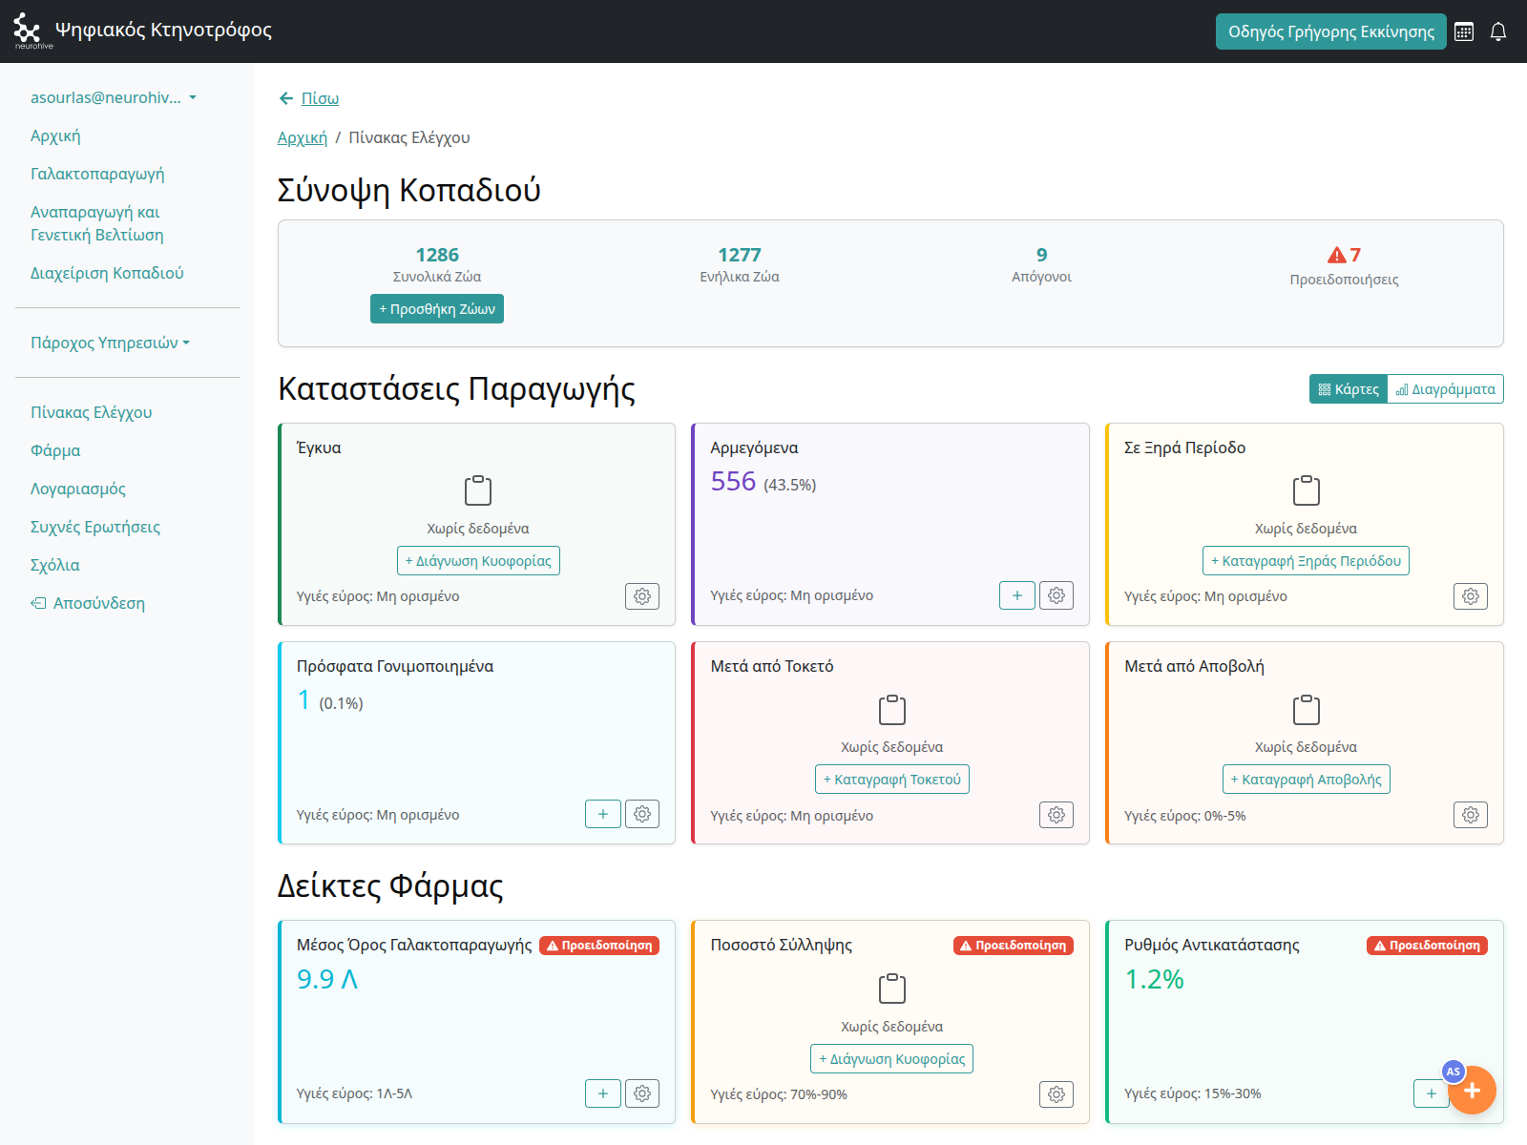Open settings gear on the Έγκυα card
The image size is (1527, 1145).
coord(642,596)
